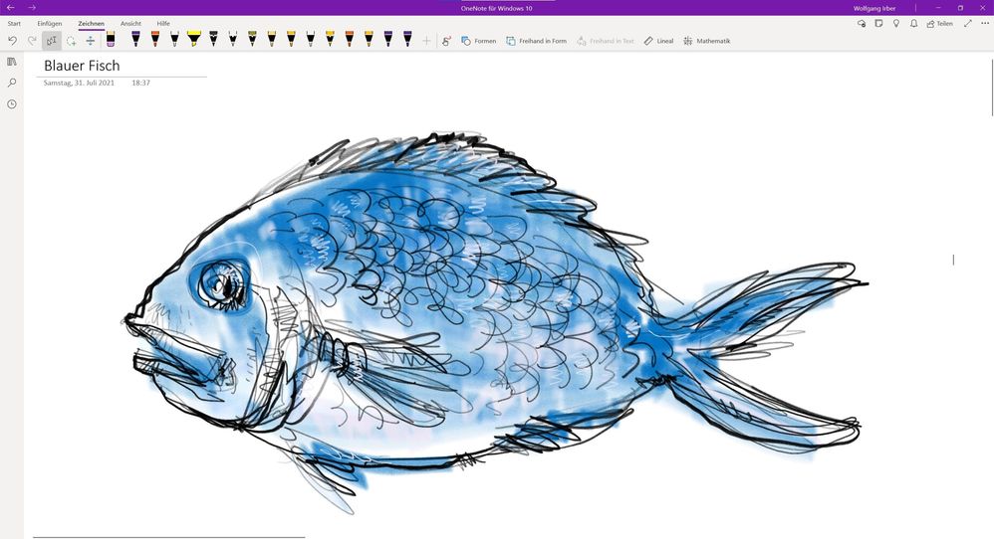Click the vertical scrollbar at the right edge
Viewport: 994px width, 539px height.
(991, 88)
